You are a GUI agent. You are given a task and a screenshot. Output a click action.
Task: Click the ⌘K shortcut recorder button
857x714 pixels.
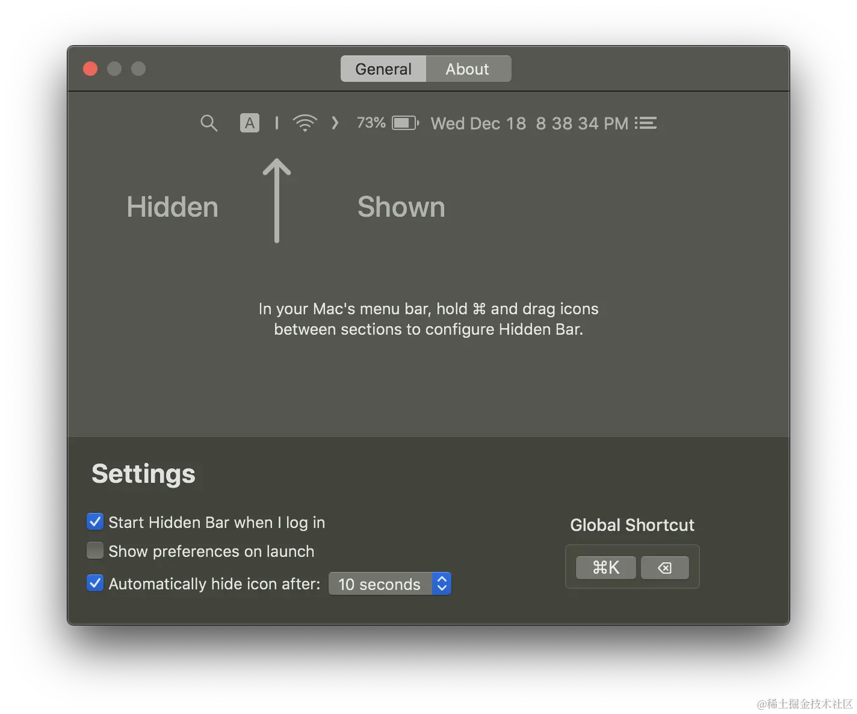(606, 568)
